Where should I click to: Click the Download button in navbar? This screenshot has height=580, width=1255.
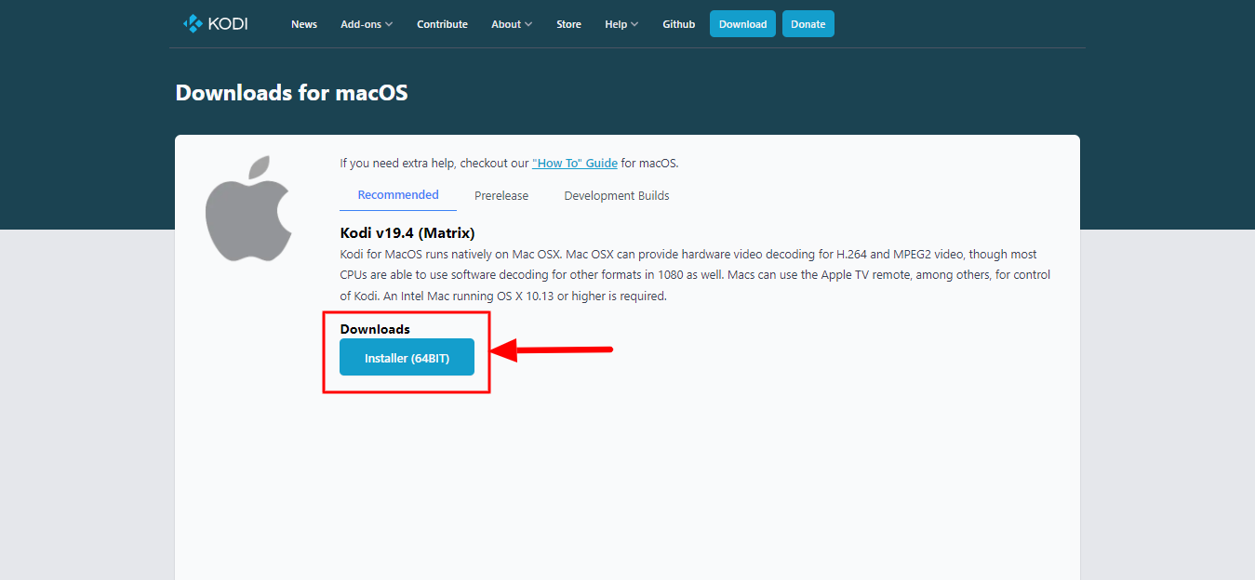click(x=742, y=24)
